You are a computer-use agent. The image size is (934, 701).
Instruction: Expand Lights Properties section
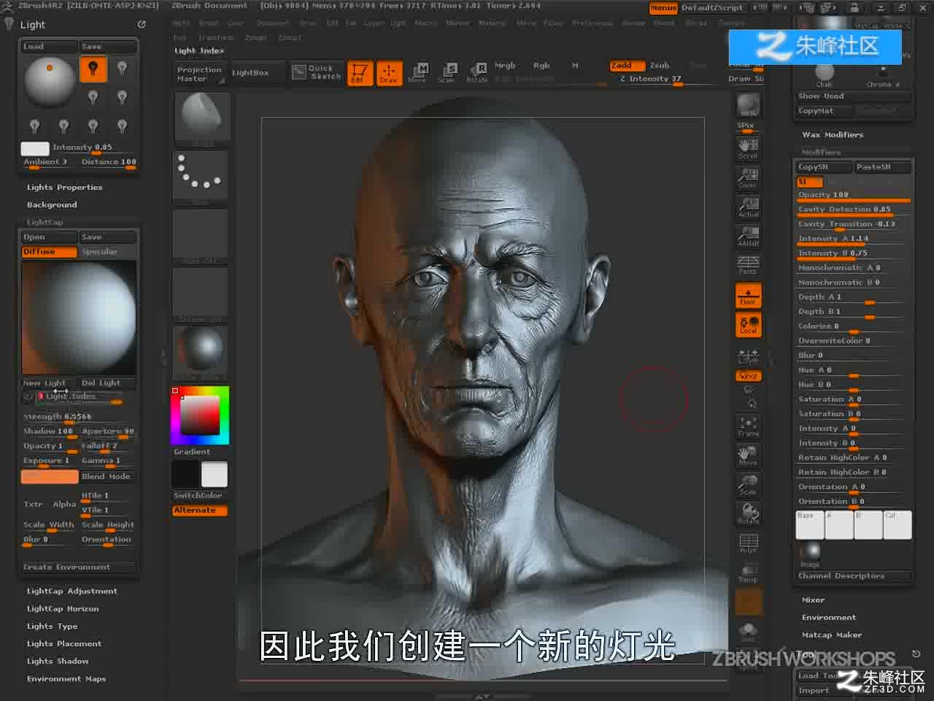tap(64, 188)
